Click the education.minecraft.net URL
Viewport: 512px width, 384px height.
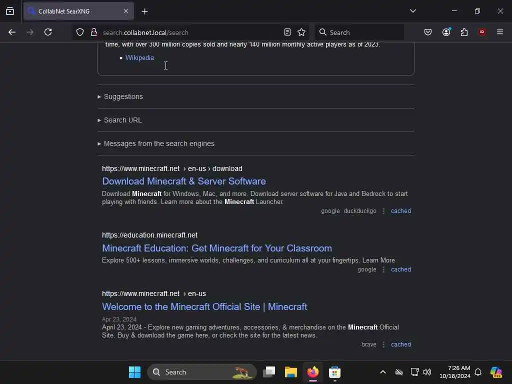point(149,235)
